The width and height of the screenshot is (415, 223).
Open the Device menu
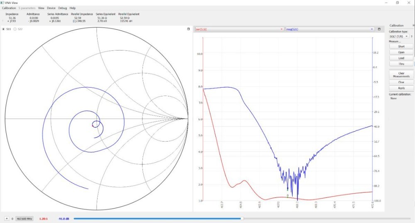[x=51, y=8]
